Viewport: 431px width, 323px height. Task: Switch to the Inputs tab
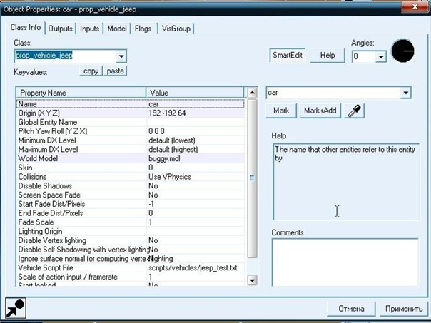point(89,29)
